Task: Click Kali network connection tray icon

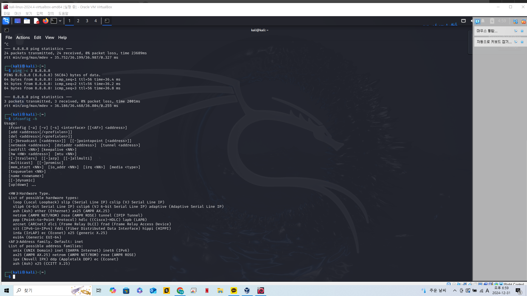Action: click(463, 21)
